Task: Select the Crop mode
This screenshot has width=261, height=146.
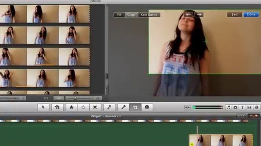Action: [x=131, y=15]
